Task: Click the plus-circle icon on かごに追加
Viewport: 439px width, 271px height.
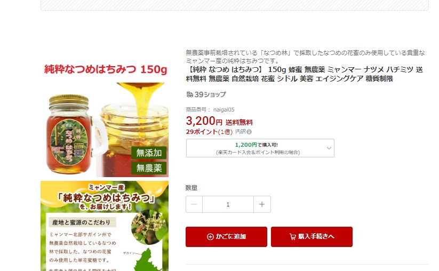Action: coord(210,237)
